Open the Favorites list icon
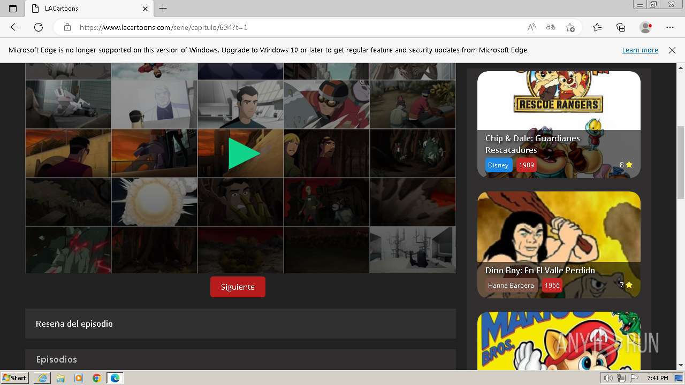Screen dimensions: 685x385 coord(597,27)
